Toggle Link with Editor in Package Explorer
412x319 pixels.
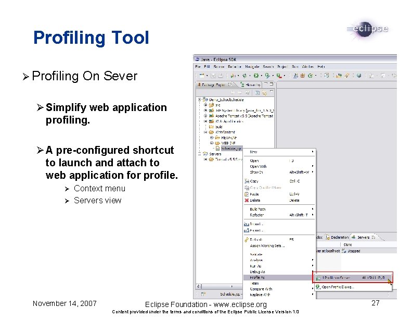tap(265, 93)
